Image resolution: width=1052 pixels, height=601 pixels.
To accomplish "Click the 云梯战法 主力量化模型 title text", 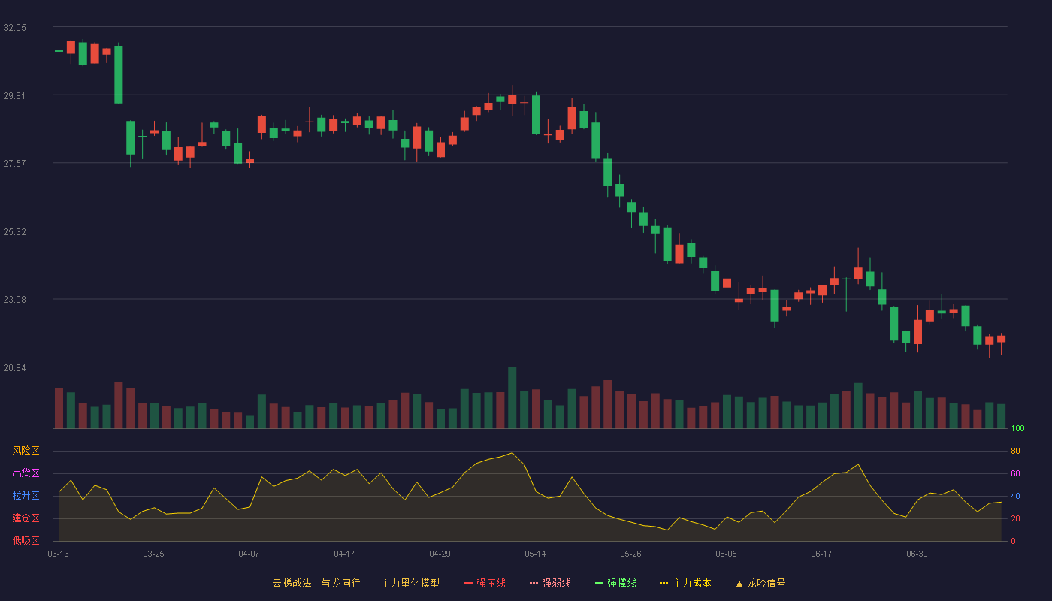I will (355, 583).
